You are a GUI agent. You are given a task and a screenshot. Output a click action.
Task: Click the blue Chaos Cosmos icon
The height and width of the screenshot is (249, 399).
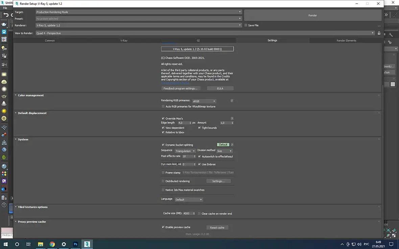(x=4, y=32)
